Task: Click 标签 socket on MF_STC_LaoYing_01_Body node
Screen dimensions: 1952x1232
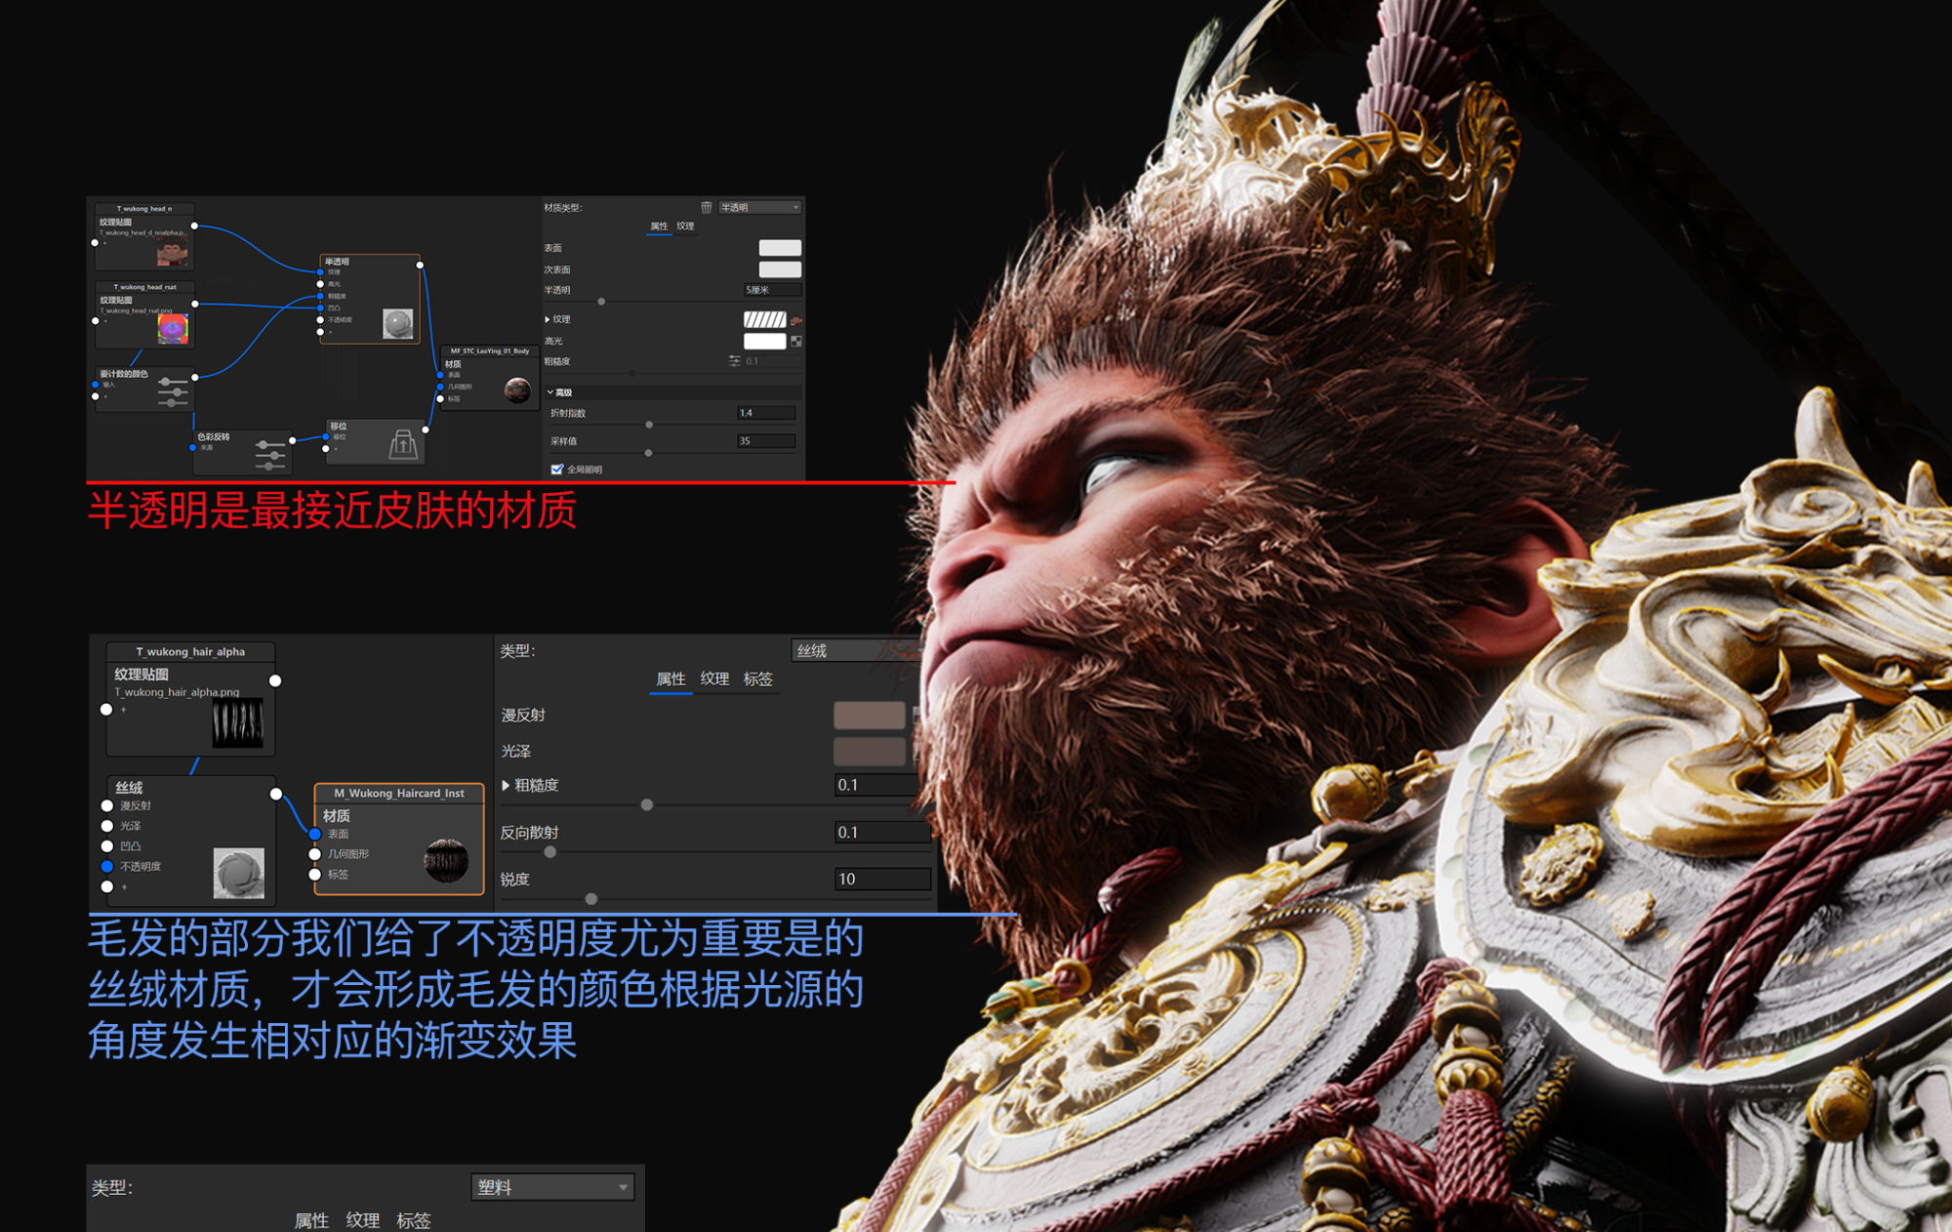Action: tap(440, 398)
